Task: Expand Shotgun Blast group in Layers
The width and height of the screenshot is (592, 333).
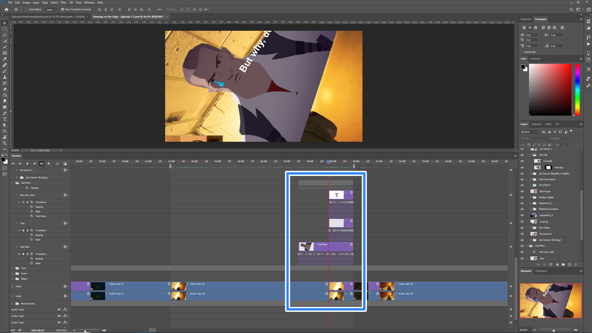Action: pyautogui.click(x=531, y=197)
